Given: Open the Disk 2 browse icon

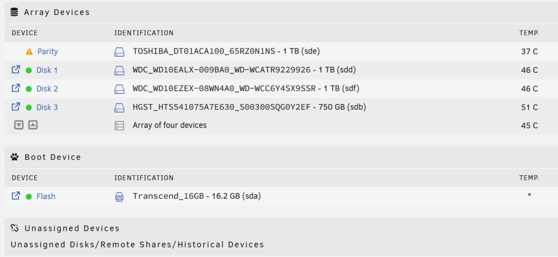Looking at the screenshot, I should 16,88.
